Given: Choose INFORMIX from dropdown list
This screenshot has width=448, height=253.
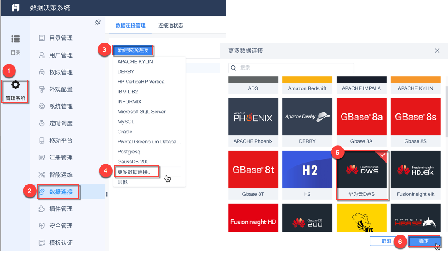Looking at the screenshot, I should pos(129,102).
